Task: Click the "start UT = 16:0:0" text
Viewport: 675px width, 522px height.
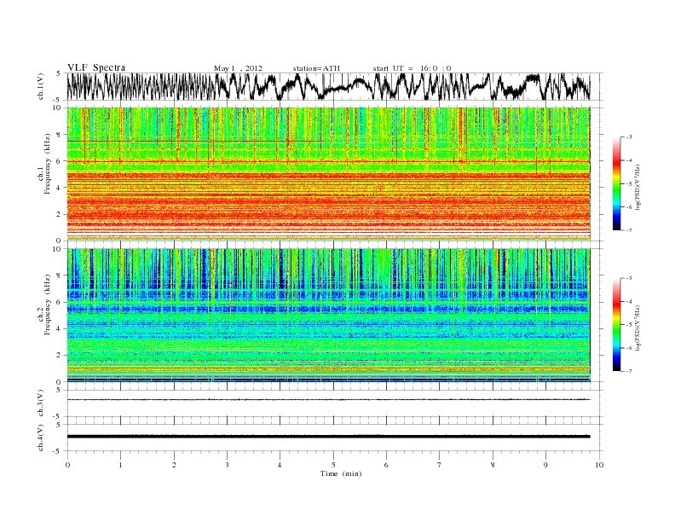Action: 412,68
